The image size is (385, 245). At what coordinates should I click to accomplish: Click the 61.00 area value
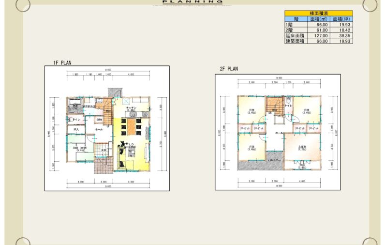(x=322, y=30)
